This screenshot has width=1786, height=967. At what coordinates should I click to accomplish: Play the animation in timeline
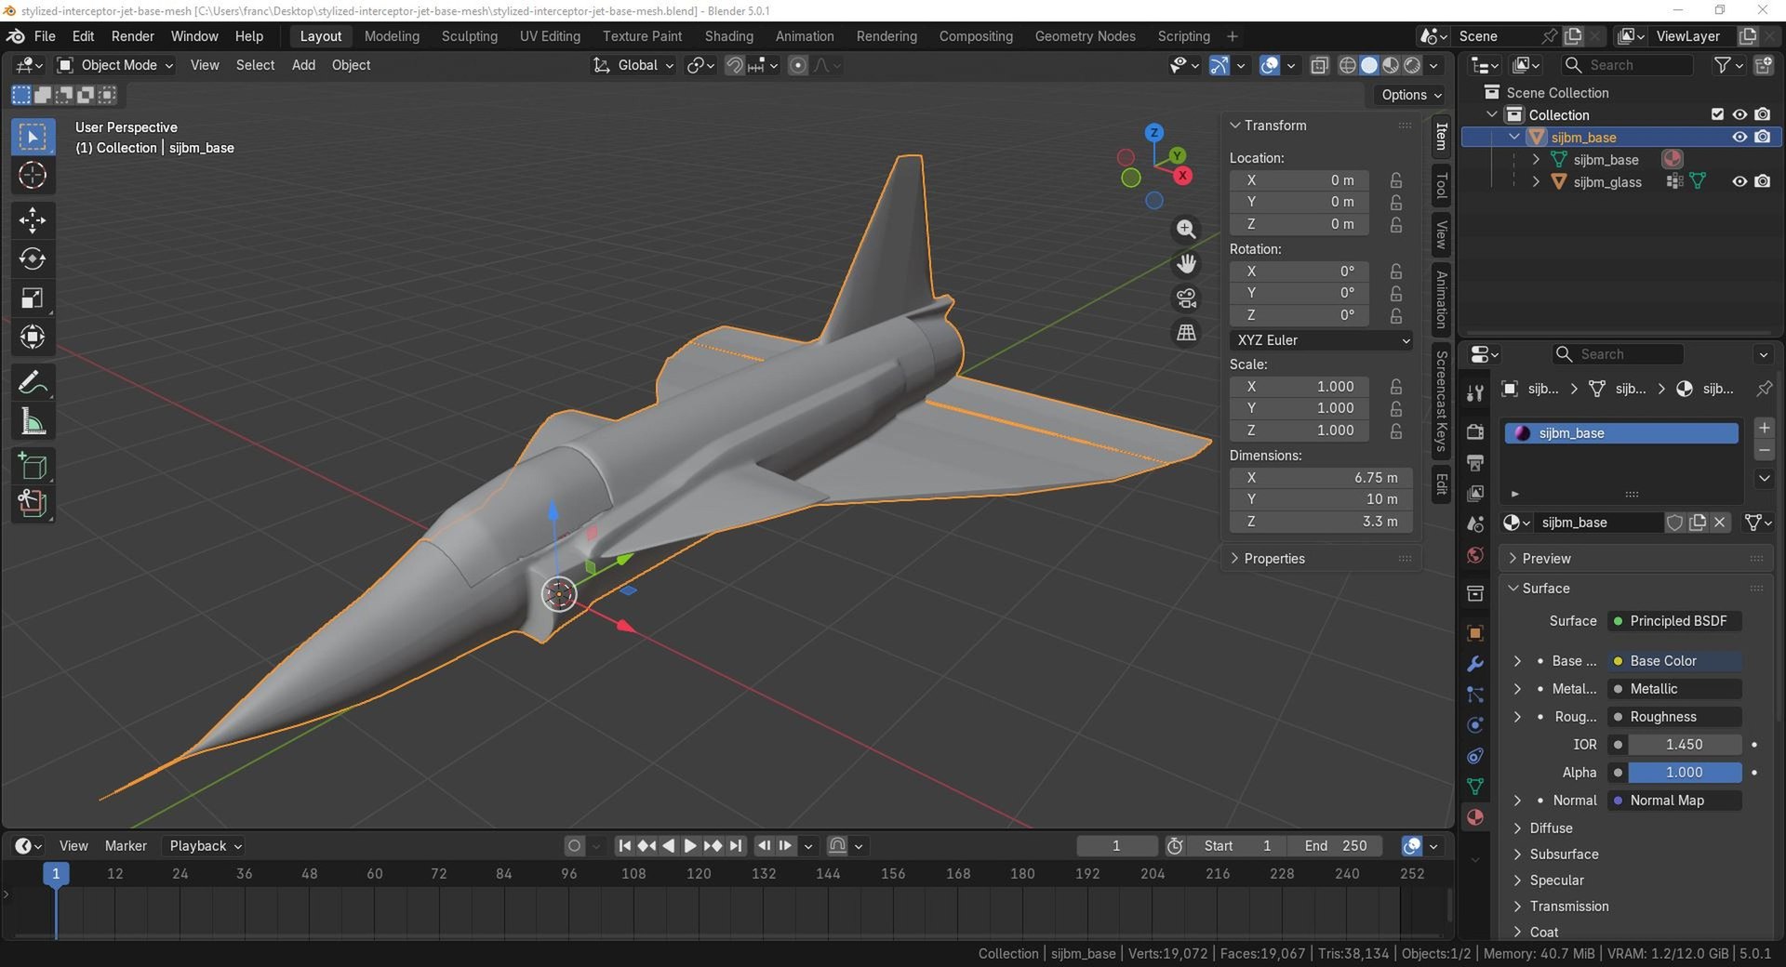pyautogui.click(x=690, y=846)
